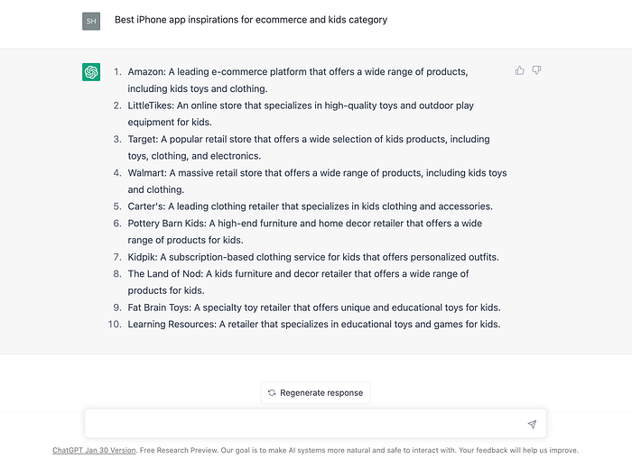Screen dimensions: 632x468
Task: Click the Target retail store entry
Action: point(308,147)
